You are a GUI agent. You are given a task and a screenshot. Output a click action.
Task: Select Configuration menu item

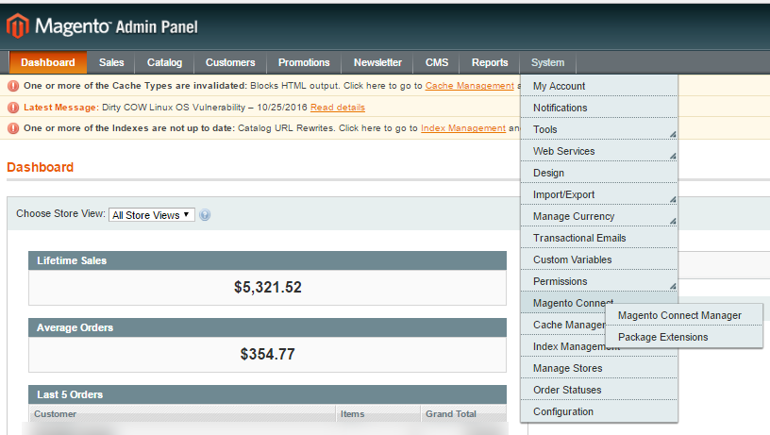[x=599, y=411]
